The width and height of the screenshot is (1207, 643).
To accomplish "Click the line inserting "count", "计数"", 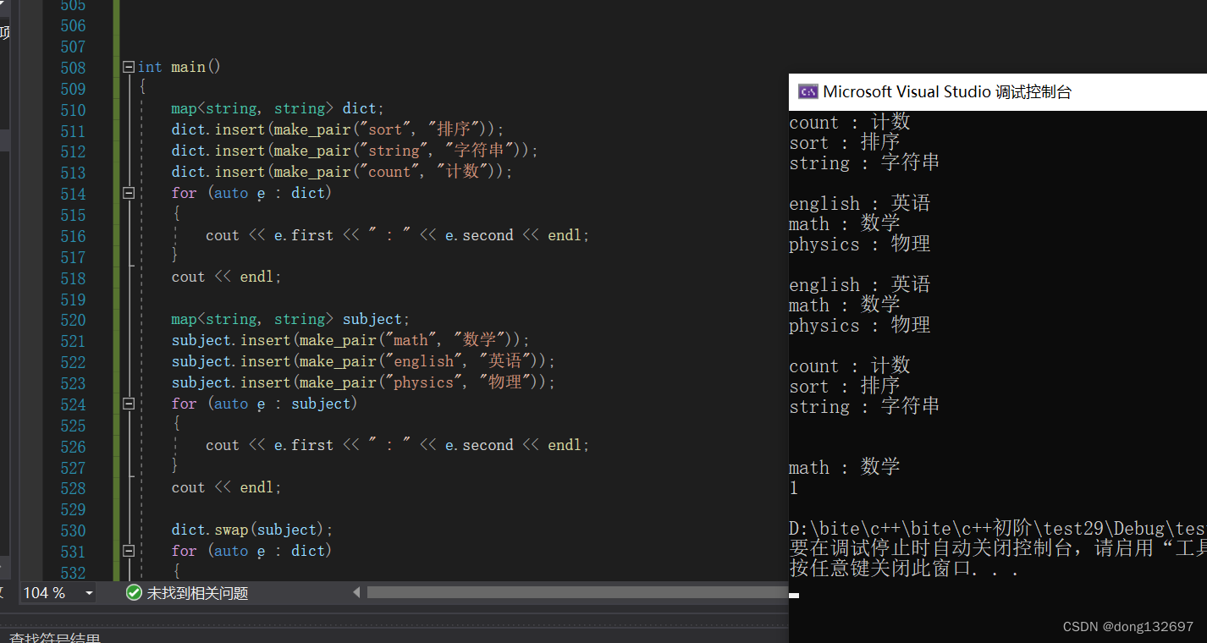I will click(342, 172).
